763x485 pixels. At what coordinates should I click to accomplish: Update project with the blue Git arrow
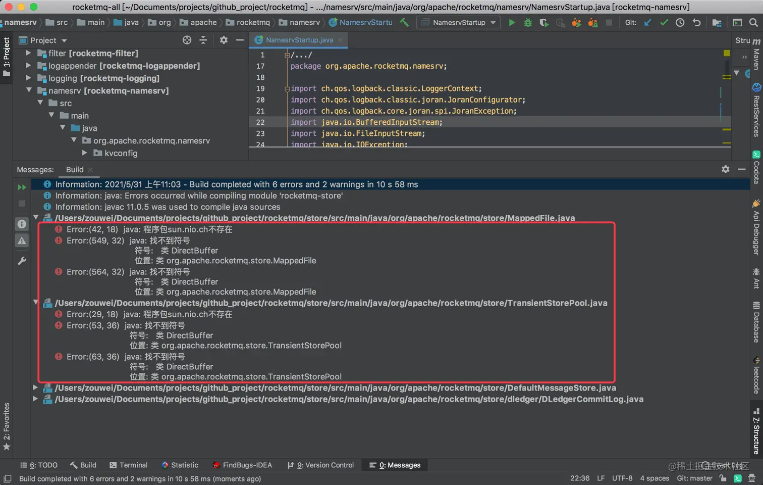coord(648,22)
